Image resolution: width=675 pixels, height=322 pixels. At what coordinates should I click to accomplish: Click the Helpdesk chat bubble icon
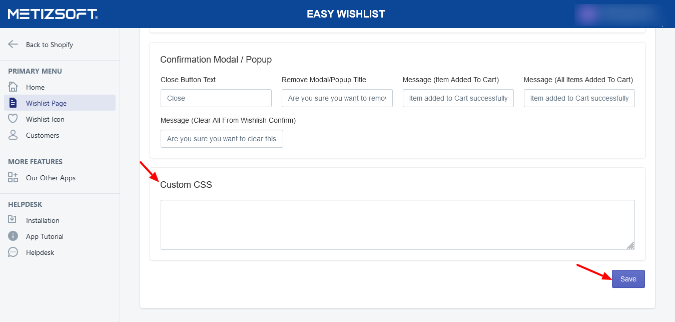(x=13, y=252)
